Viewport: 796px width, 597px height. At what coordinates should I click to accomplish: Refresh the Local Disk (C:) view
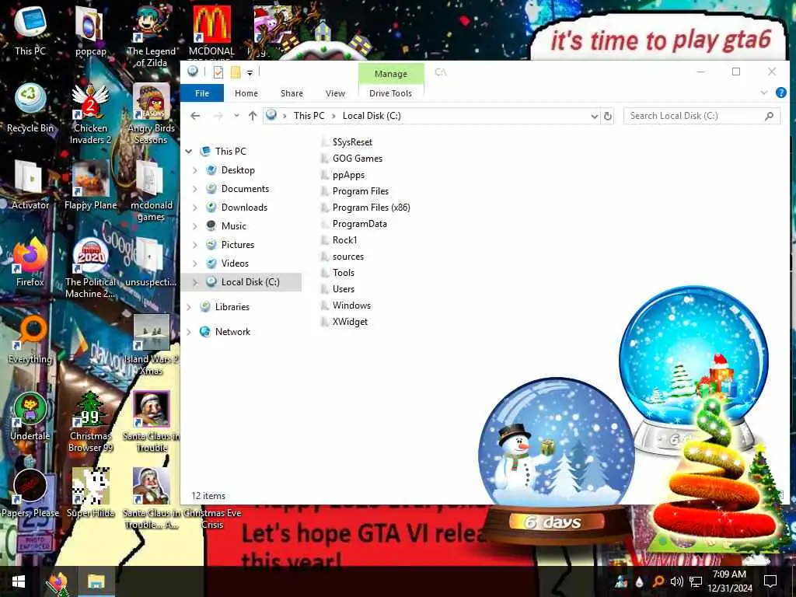[608, 117]
